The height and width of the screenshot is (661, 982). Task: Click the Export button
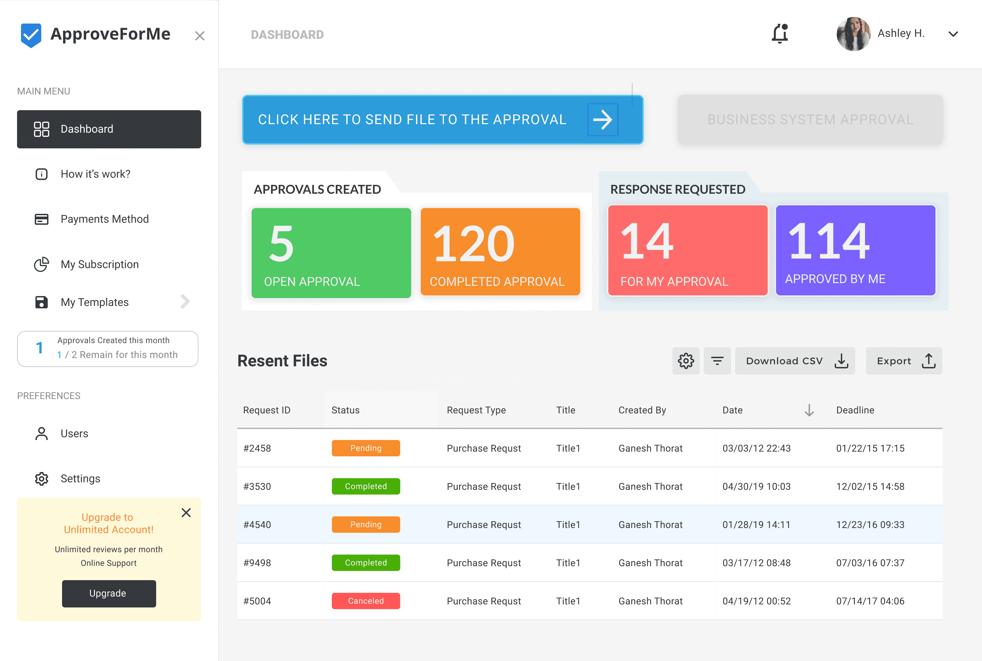click(904, 361)
